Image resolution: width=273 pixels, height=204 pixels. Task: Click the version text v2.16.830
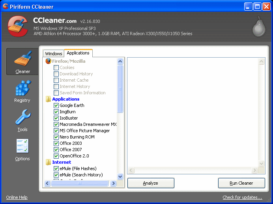[x=90, y=21]
